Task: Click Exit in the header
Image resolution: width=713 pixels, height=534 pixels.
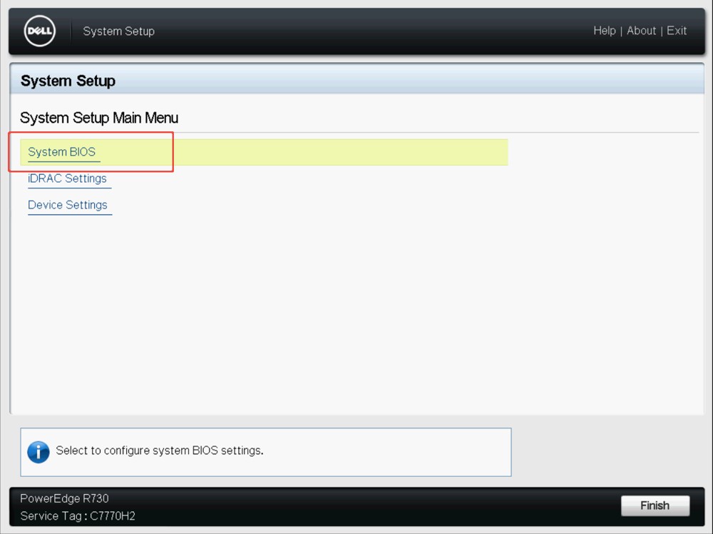Action: tap(676, 31)
